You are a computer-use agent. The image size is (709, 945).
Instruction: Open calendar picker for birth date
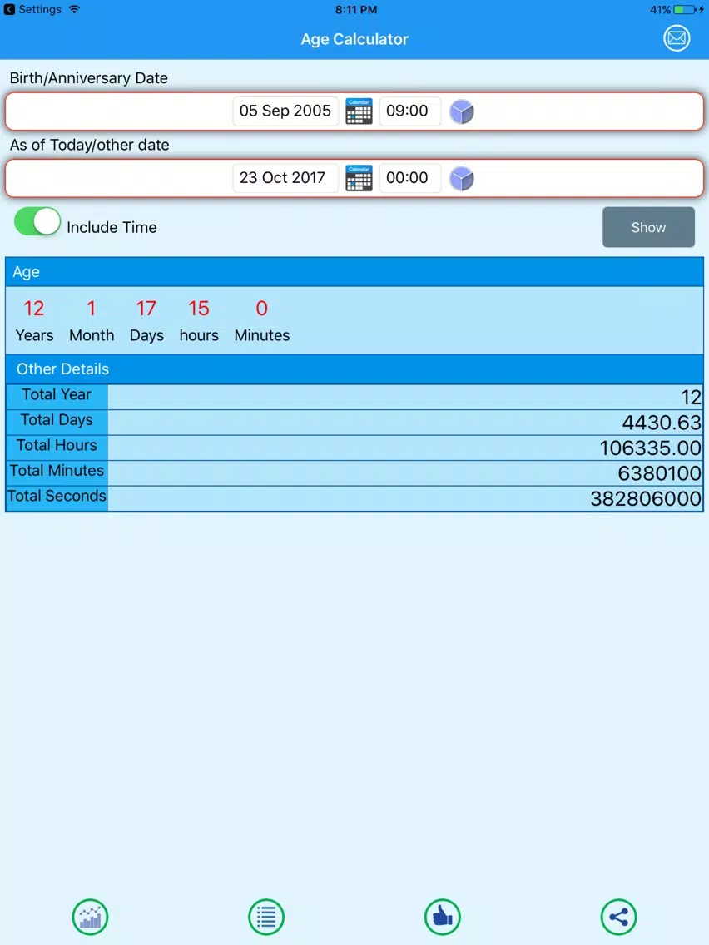pos(359,111)
